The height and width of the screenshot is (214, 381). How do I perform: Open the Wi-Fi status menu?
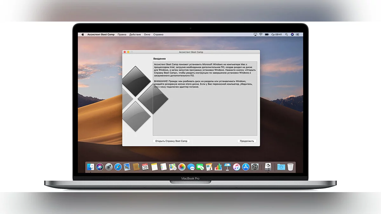261,34
